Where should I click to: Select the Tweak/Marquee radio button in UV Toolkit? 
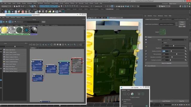(122, 103)
